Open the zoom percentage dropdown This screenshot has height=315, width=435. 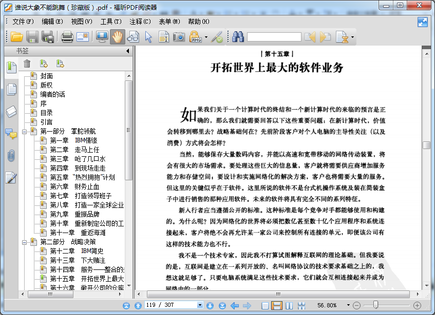point(348,305)
